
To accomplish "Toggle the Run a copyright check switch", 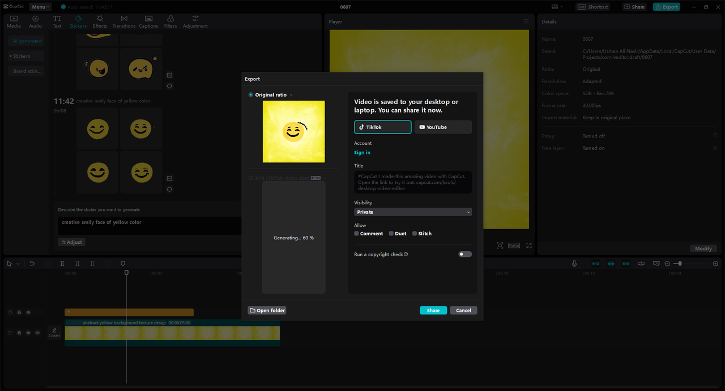I will coord(465,255).
